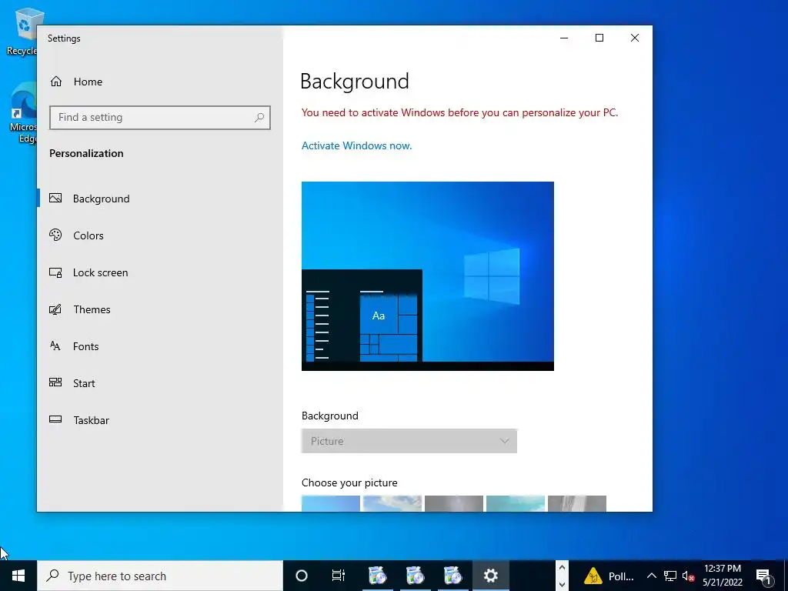Screen dimensions: 788x591
Task: Click the Activate Windows now link
Action: pyautogui.click(x=356, y=145)
